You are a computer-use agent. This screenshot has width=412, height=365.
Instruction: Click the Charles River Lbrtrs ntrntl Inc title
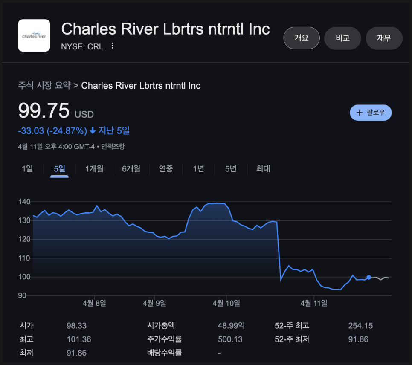(x=165, y=29)
